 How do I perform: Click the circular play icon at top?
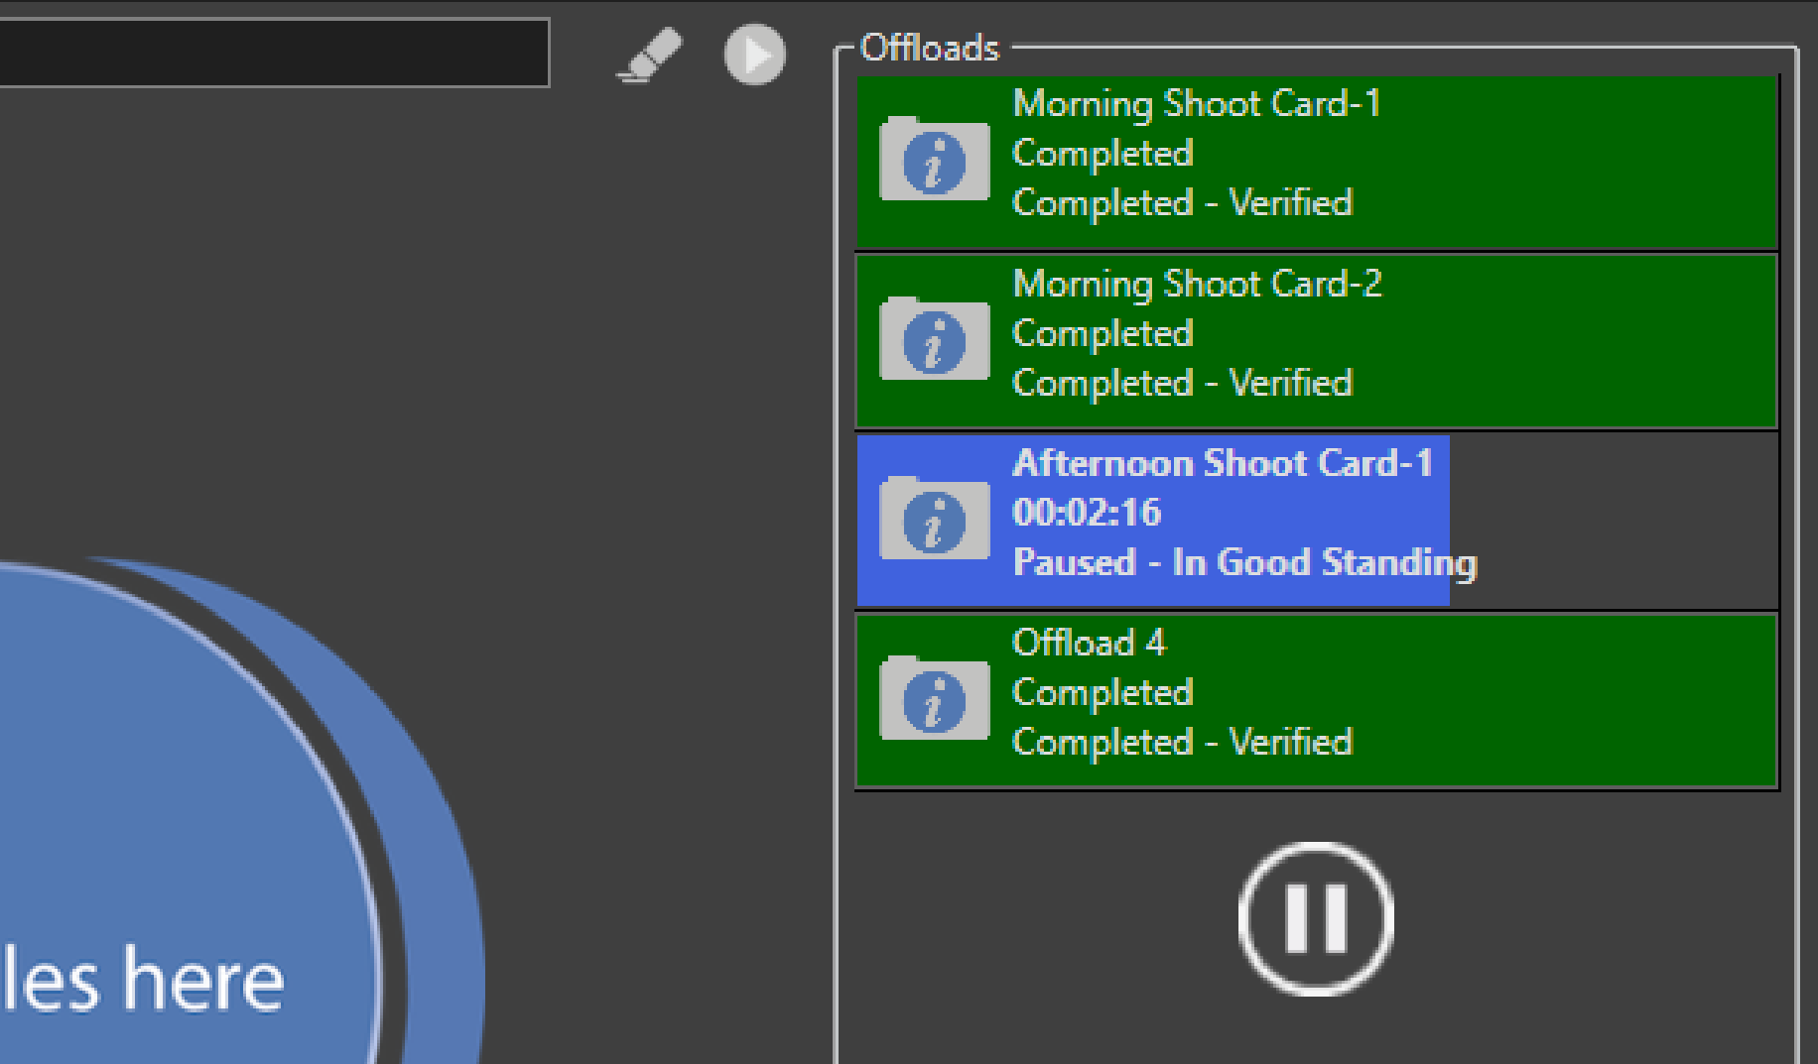(x=753, y=57)
